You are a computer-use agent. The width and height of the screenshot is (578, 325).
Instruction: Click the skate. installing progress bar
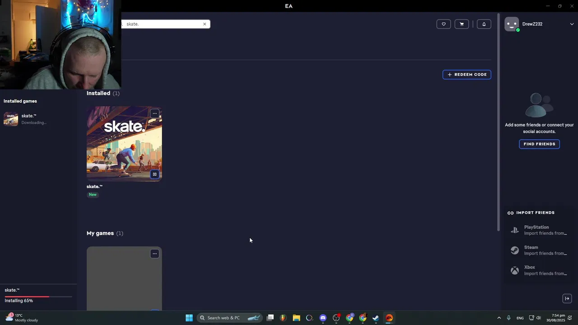pos(38,297)
